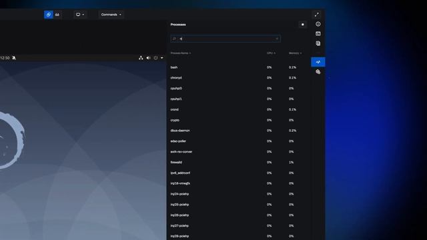The image size is (427, 240).
Task: Click the 0.2% memory value for dbus-daemon
Action: click(x=292, y=131)
